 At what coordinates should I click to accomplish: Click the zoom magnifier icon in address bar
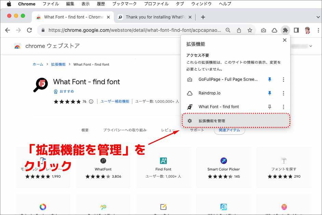coord(228,30)
